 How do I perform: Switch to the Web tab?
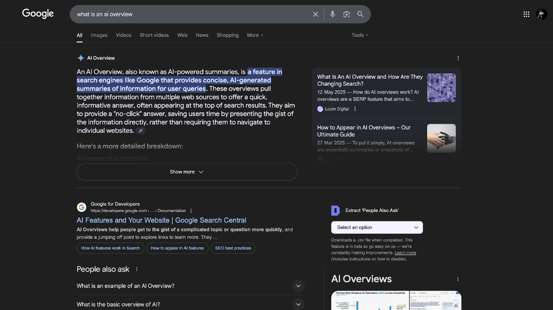(x=182, y=35)
